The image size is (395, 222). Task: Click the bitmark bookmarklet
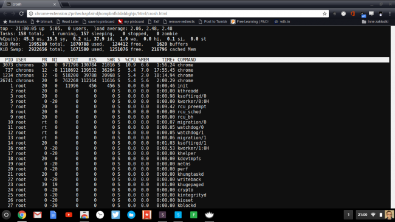coord(42,22)
